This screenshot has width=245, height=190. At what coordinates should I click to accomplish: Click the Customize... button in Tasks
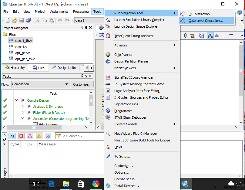pos(82,84)
